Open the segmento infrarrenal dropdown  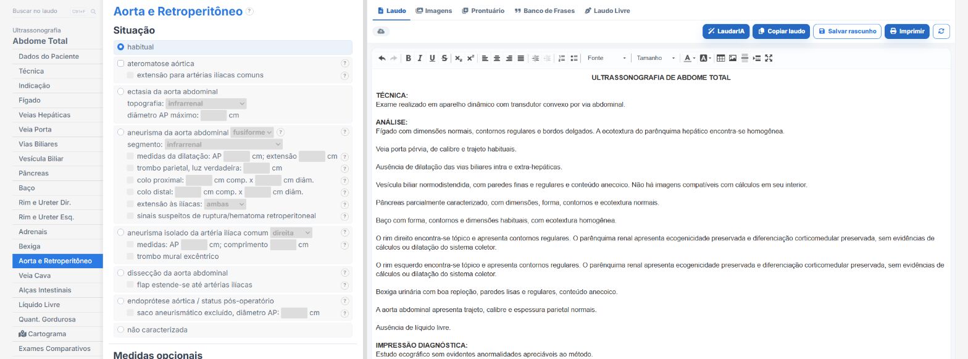point(223,144)
